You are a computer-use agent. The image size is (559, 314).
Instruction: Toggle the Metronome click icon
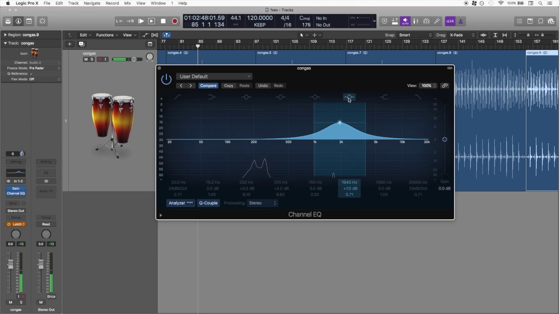pyautogui.click(x=461, y=21)
